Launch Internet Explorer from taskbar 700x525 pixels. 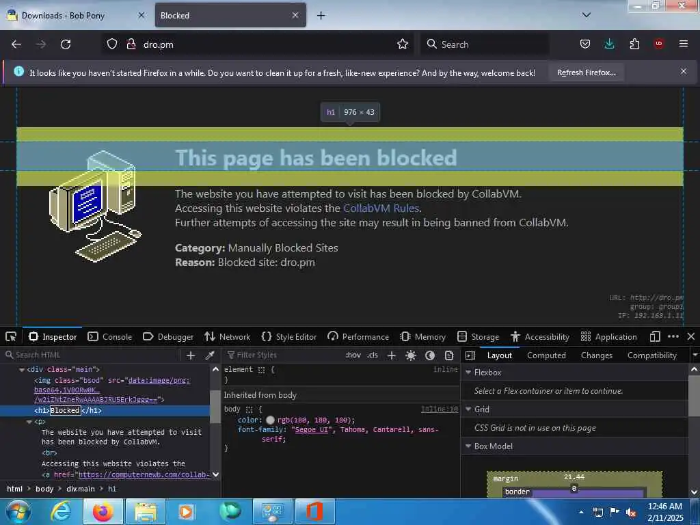click(x=61, y=511)
